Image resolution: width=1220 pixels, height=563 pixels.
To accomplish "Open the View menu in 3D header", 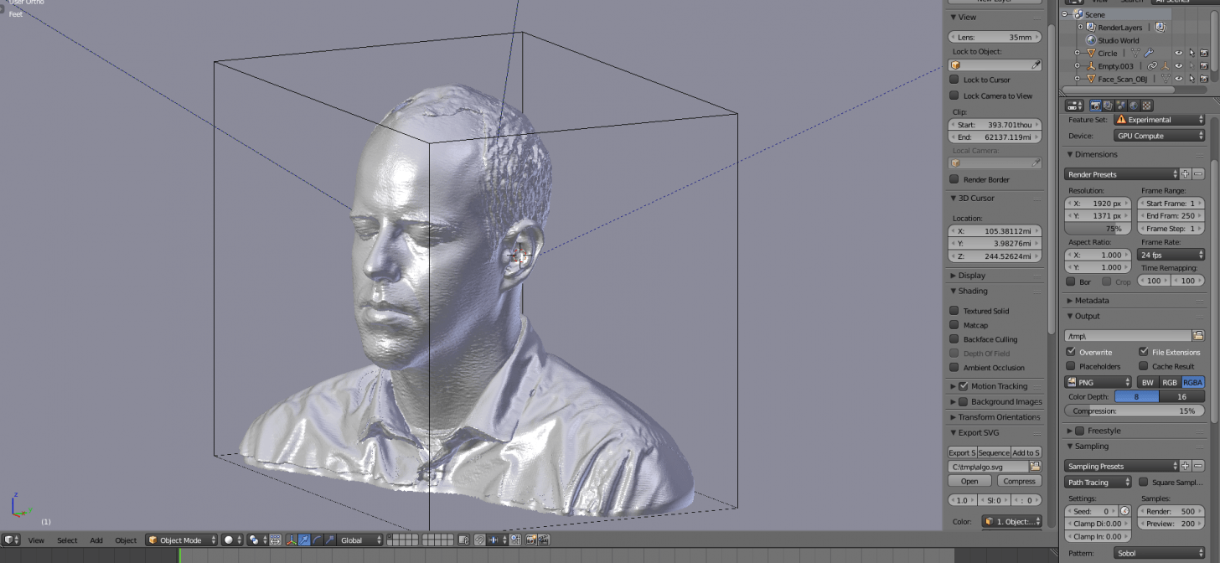I will click(x=36, y=540).
